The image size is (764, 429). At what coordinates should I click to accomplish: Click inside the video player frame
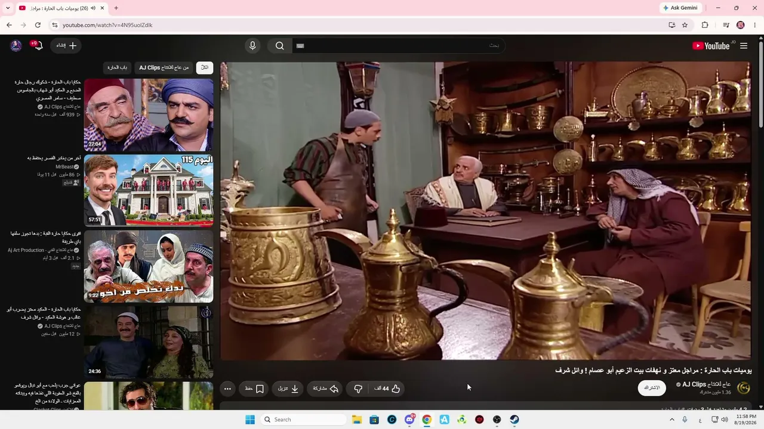point(485,211)
